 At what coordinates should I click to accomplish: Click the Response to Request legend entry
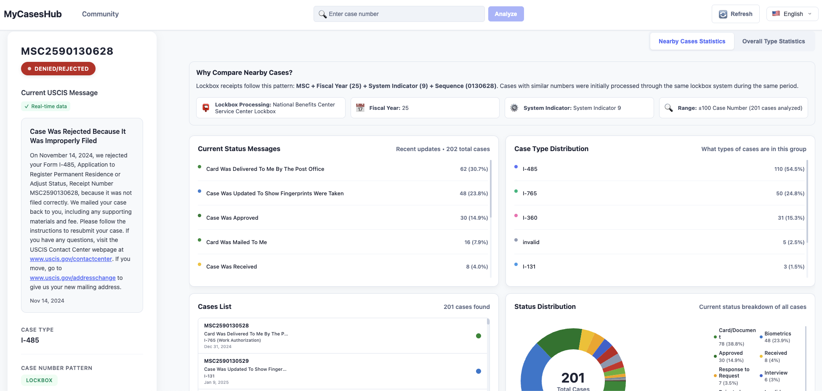coord(732,376)
